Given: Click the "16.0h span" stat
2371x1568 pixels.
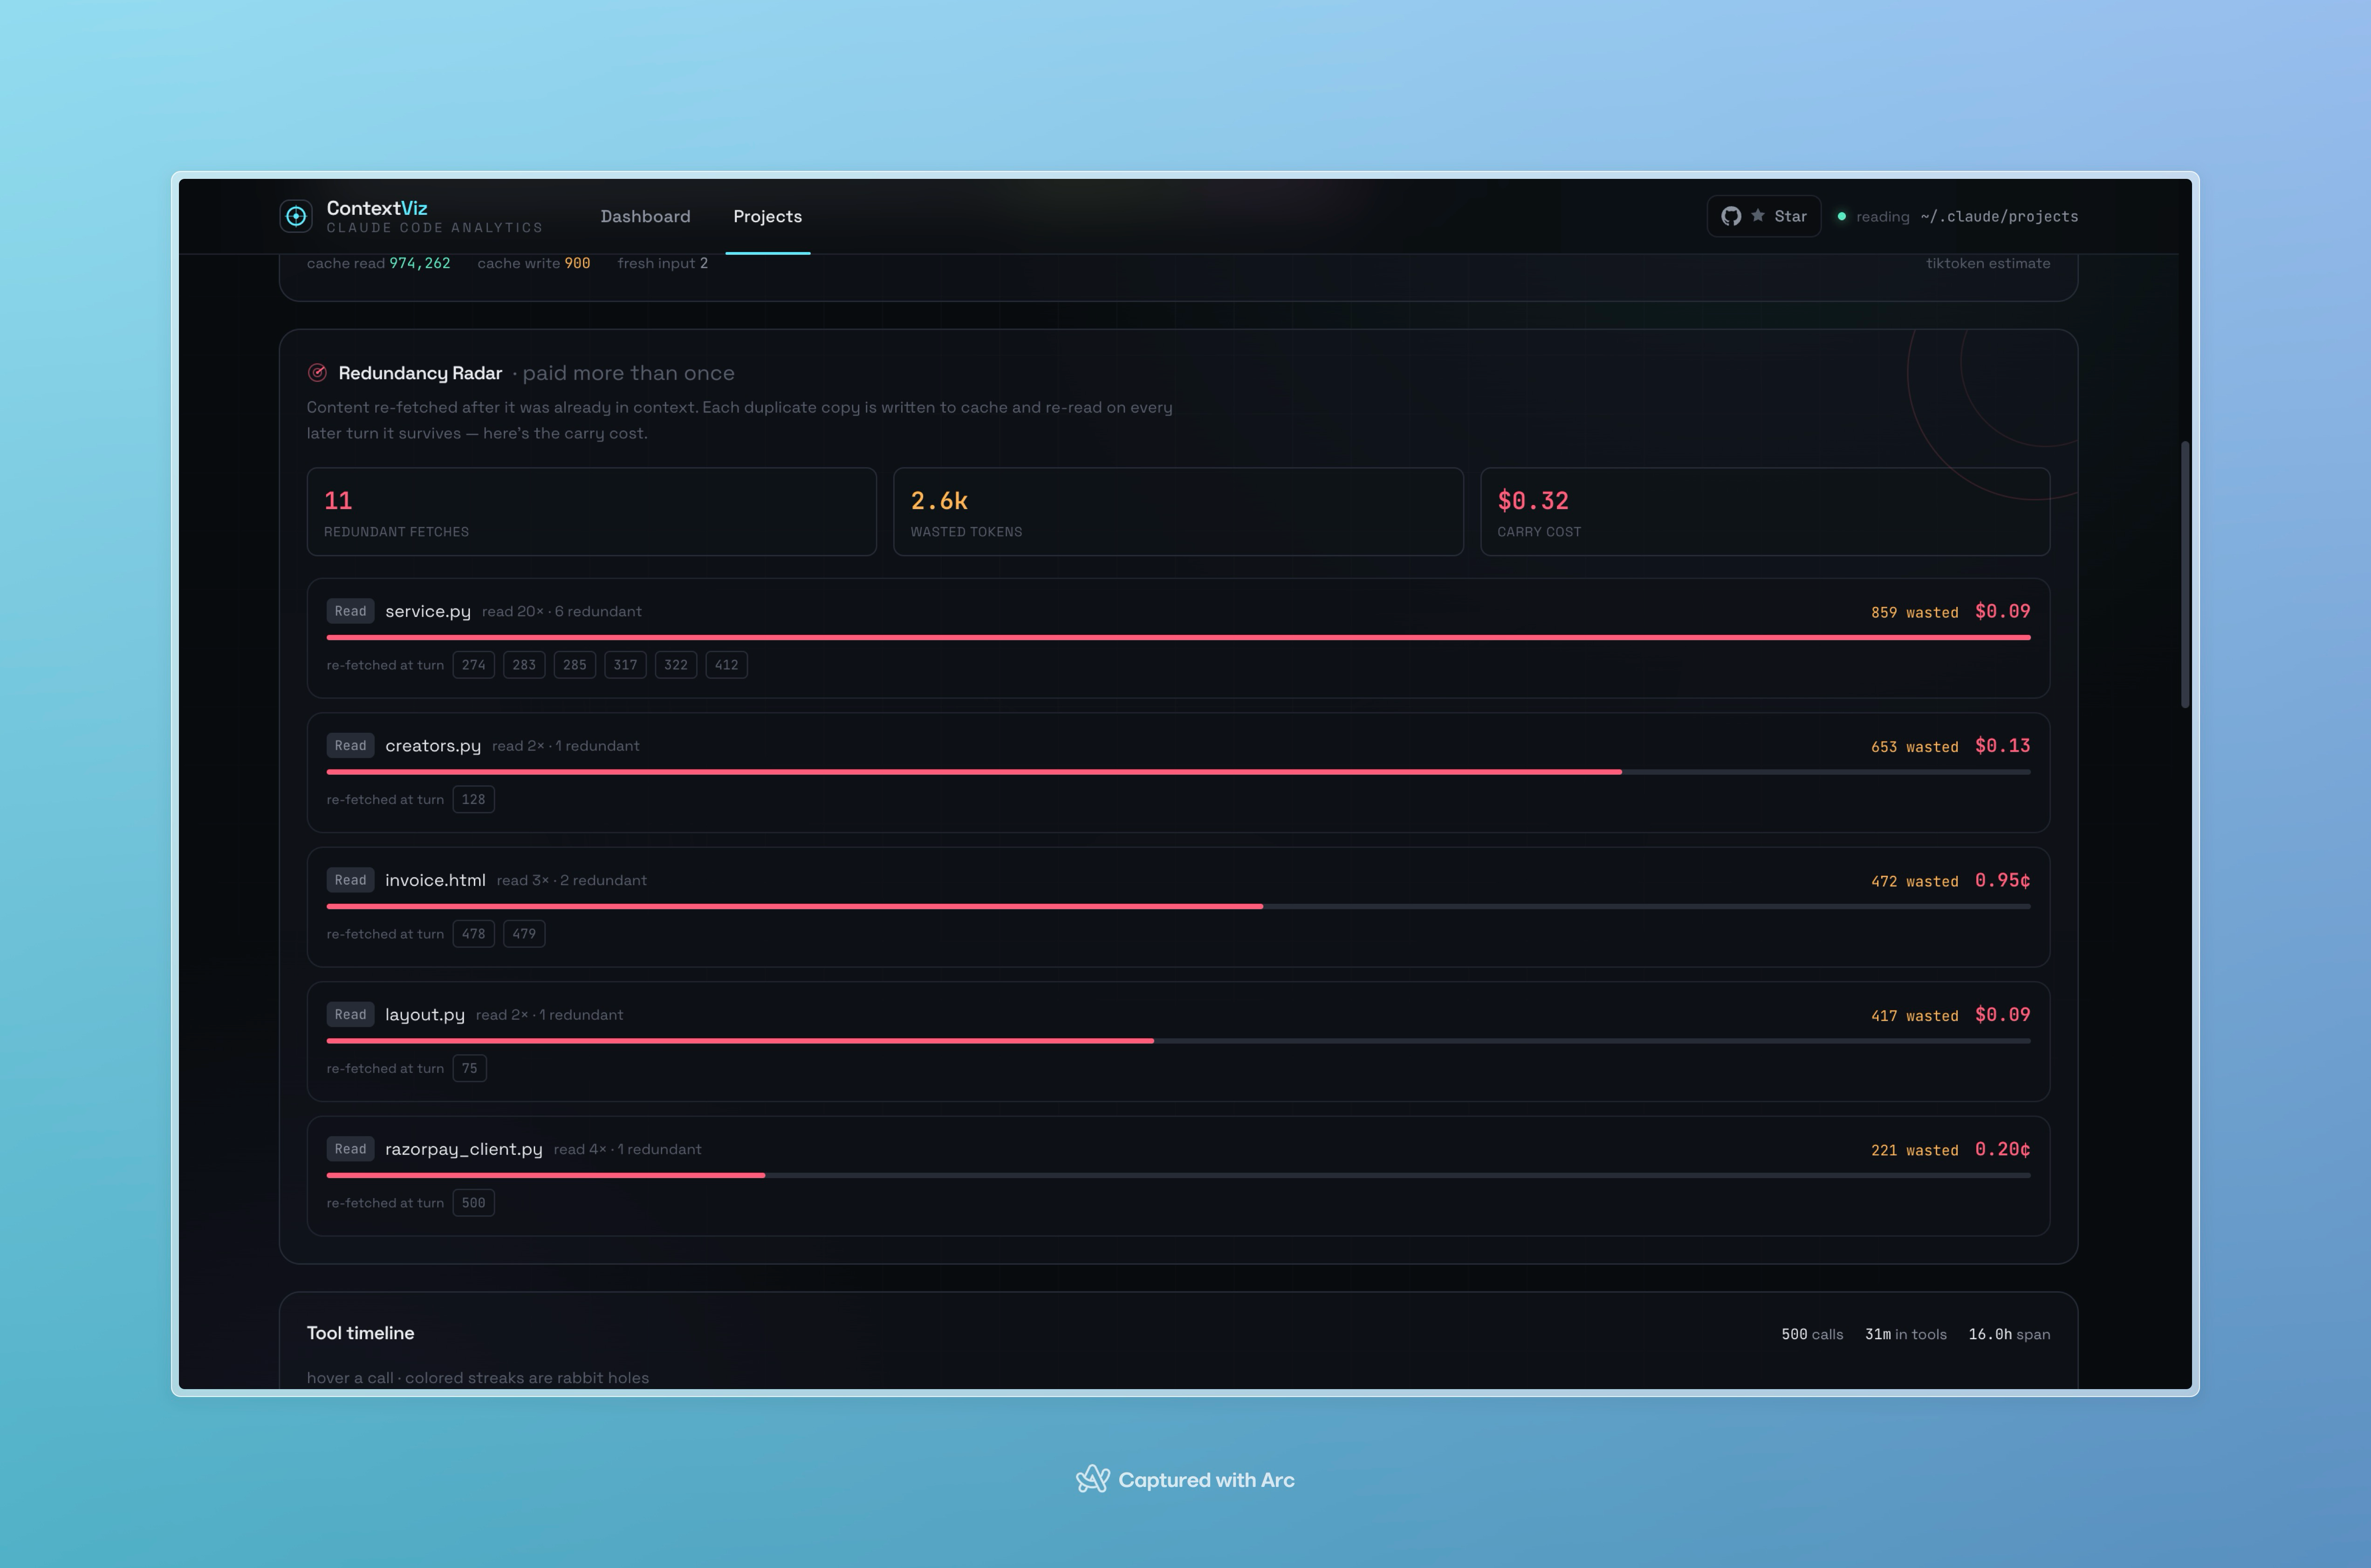Looking at the screenshot, I should click(x=2009, y=1334).
